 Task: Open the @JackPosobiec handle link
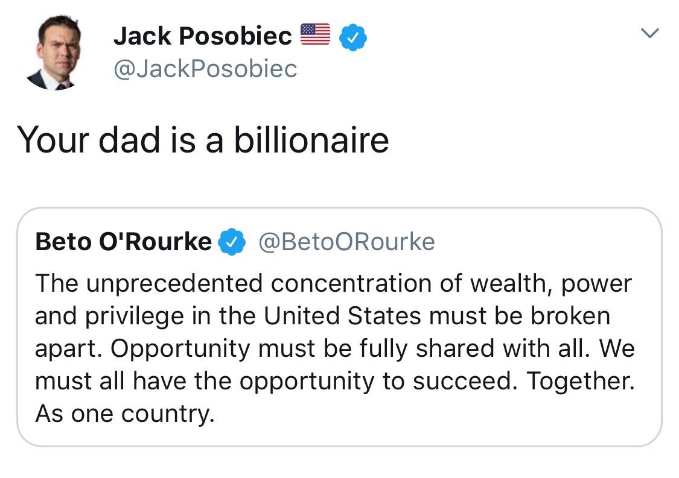(x=205, y=69)
